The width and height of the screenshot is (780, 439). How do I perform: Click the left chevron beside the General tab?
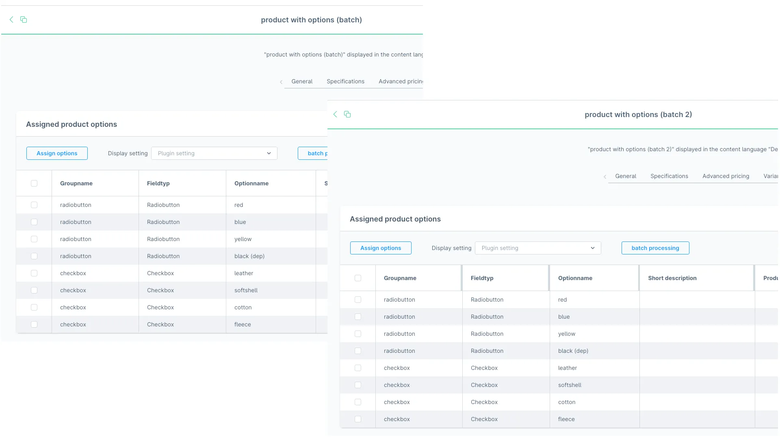pos(281,82)
